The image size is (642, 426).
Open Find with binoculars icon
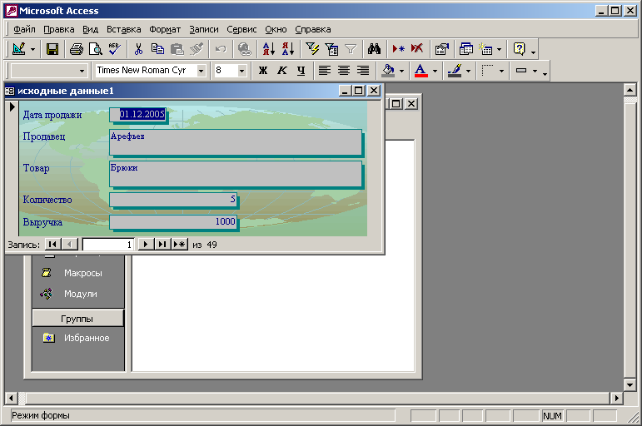click(x=374, y=50)
